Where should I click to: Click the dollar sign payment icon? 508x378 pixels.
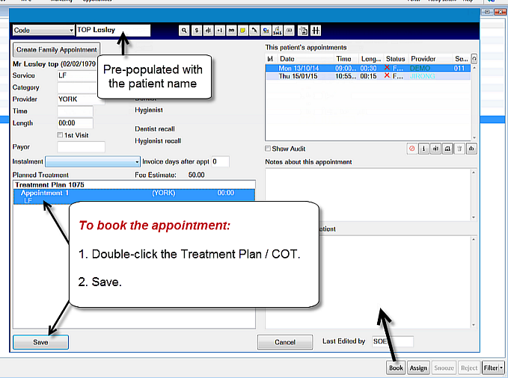(x=196, y=31)
